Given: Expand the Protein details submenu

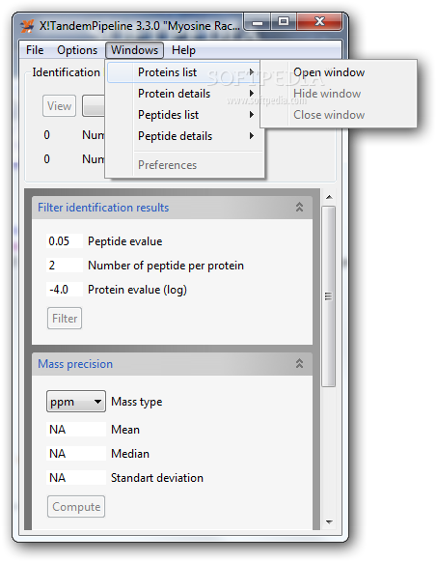Looking at the screenshot, I should click(183, 94).
